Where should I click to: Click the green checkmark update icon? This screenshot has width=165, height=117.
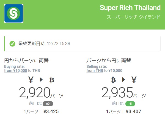(12, 43)
